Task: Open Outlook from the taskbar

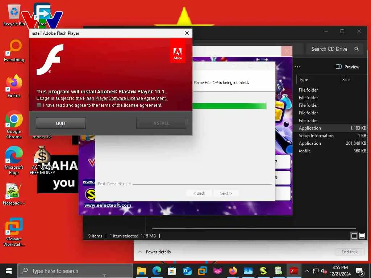Action: click(187, 271)
